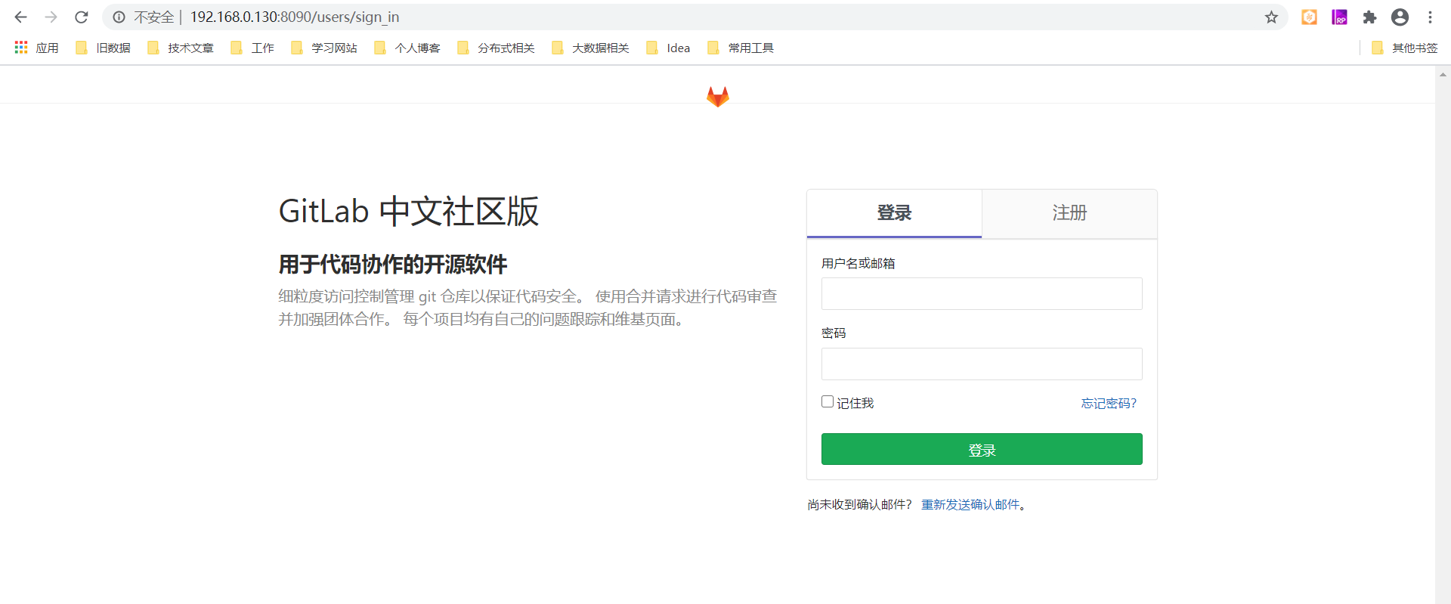Click the 重新发送确认邮件 link
Screen dimensions: 1451x604
(970, 504)
